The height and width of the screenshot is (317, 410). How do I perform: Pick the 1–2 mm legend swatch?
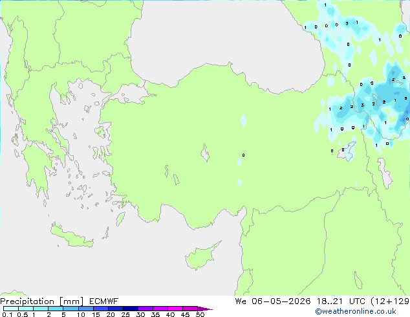point(41,309)
